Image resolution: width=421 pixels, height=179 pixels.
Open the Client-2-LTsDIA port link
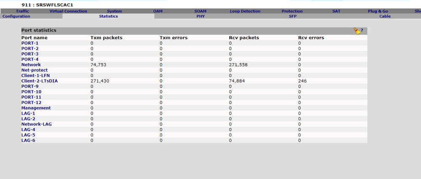tap(40, 81)
